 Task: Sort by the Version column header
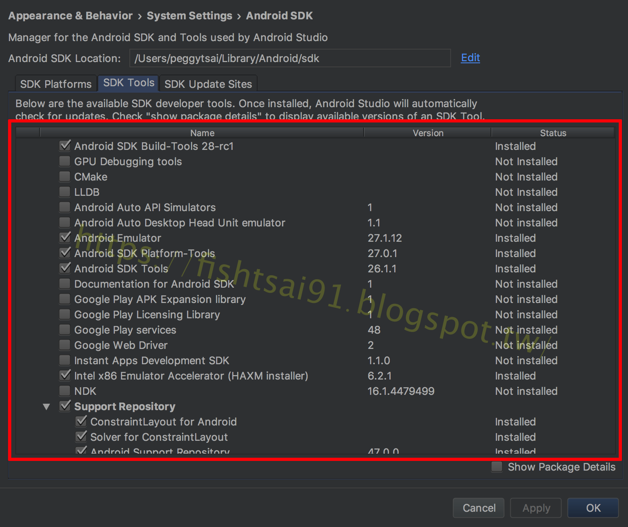(x=428, y=133)
